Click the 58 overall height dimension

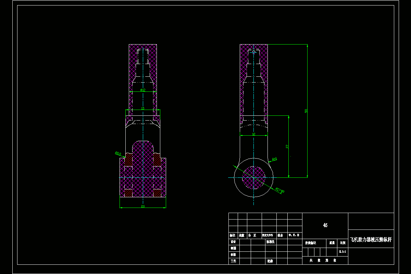tap(306, 111)
